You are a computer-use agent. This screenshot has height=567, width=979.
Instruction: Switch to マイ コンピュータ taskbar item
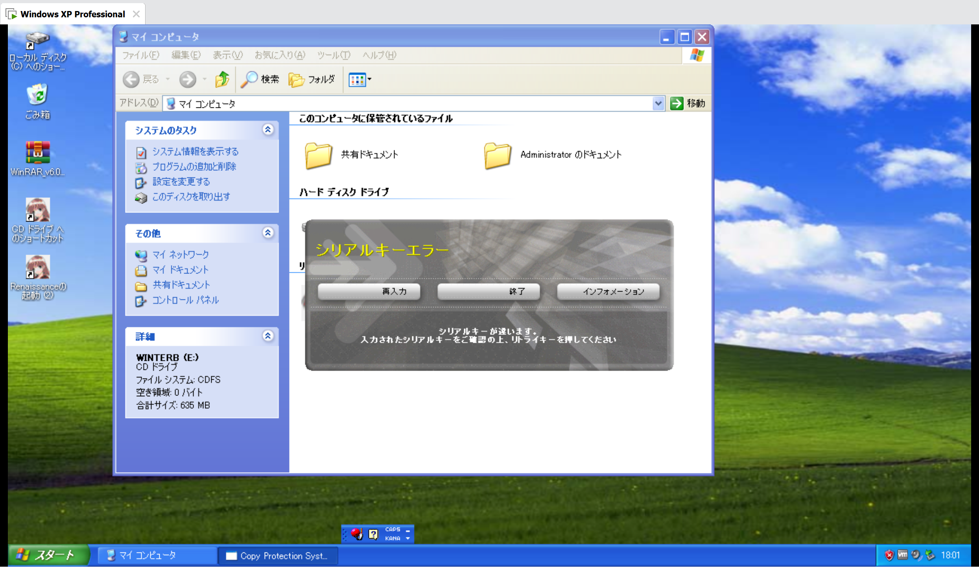pyautogui.click(x=157, y=556)
